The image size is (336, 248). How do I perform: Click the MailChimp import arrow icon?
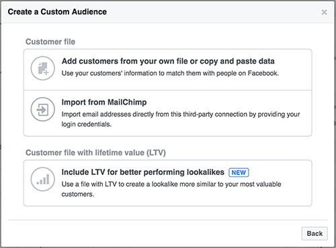(43, 109)
